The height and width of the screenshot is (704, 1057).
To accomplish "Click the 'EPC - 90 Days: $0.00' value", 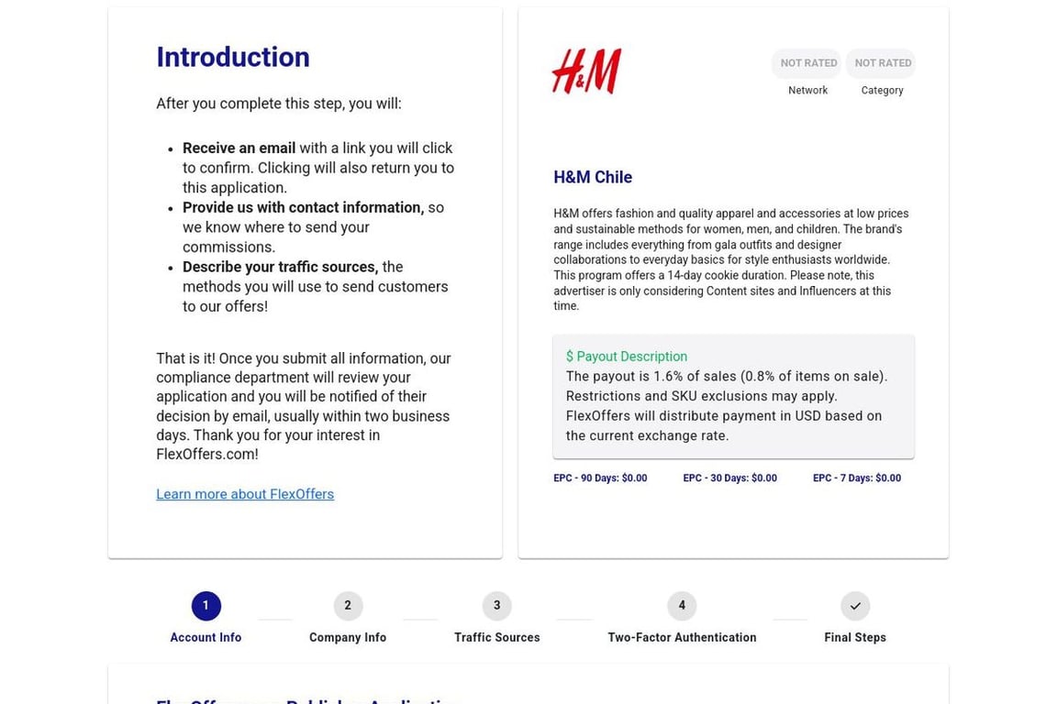I will click(x=600, y=478).
